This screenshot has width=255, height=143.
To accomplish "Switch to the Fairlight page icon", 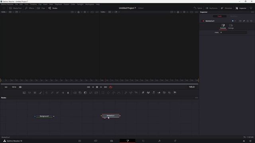I will point(159,141).
